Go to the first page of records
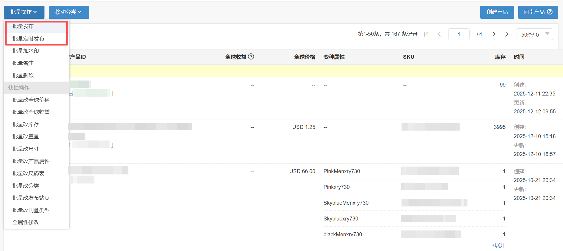Screen dimensions: 563x251 426,34
